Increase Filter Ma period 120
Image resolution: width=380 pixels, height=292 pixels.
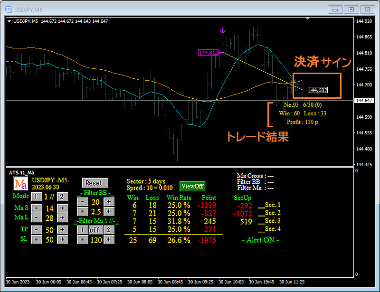tap(109, 239)
